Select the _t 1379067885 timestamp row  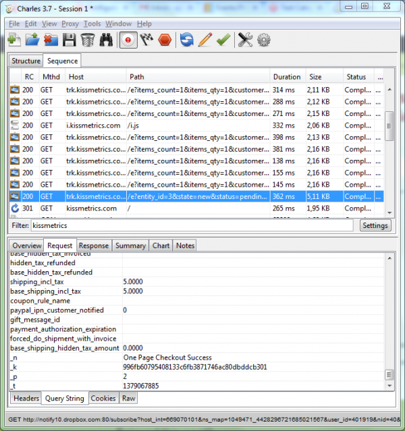(x=196, y=386)
